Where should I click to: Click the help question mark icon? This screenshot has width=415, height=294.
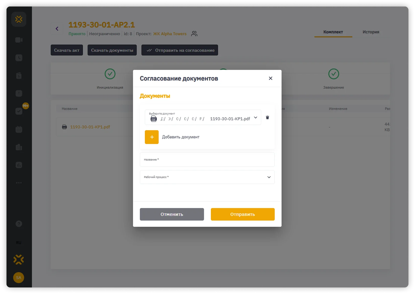[19, 224]
